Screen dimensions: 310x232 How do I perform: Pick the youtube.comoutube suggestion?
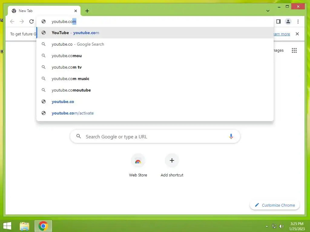click(155, 90)
